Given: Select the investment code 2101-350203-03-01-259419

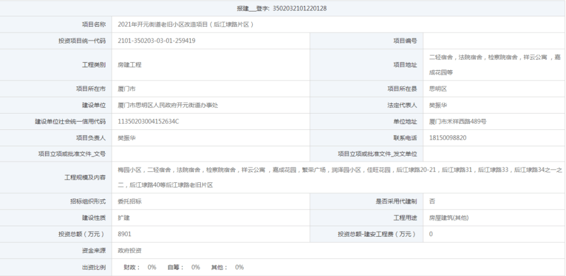Looking at the screenshot, I should click(157, 41).
